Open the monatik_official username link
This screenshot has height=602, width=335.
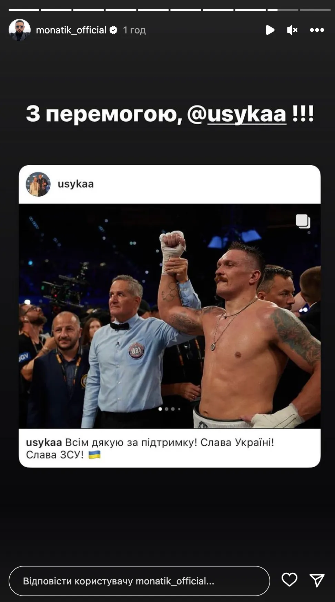pyautogui.click(x=71, y=30)
